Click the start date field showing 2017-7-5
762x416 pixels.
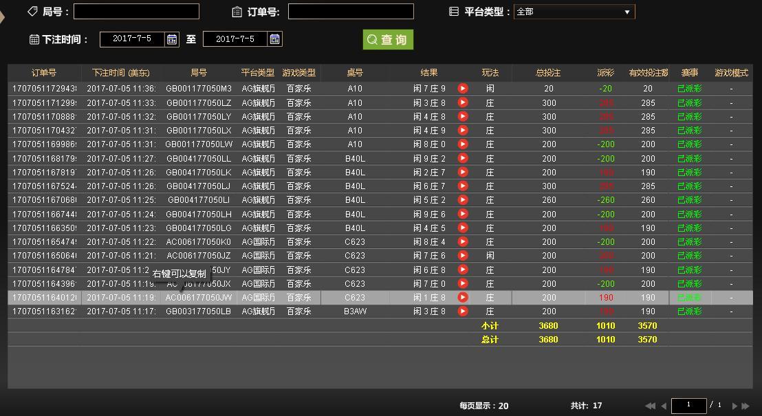[132, 39]
